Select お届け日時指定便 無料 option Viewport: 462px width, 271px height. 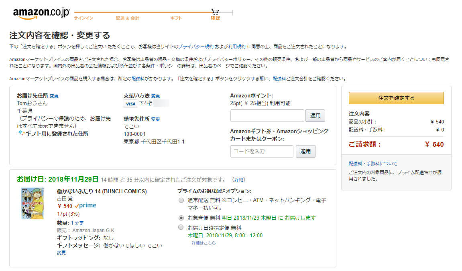(181, 227)
